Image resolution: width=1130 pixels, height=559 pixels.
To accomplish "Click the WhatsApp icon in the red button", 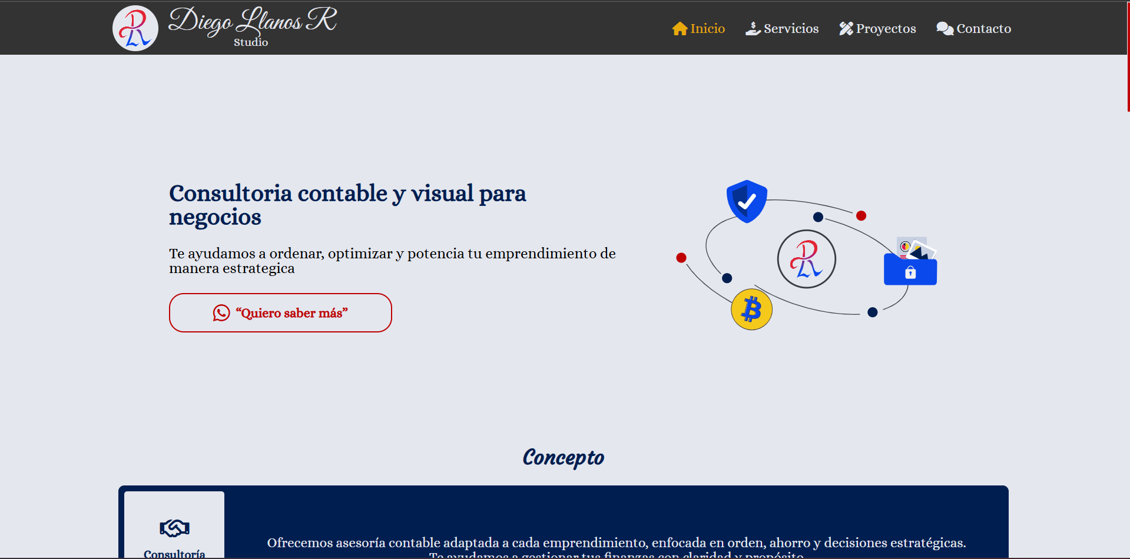I will coord(221,313).
